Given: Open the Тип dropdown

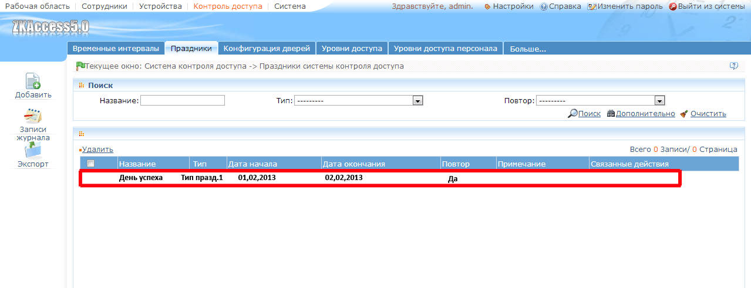Looking at the screenshot, I should point(359,101).
